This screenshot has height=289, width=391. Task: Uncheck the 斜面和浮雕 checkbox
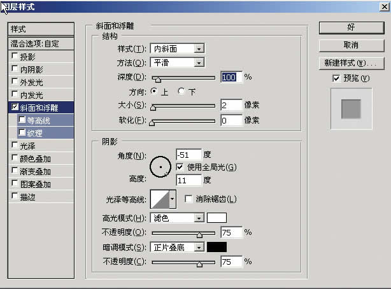coord(15,107)
